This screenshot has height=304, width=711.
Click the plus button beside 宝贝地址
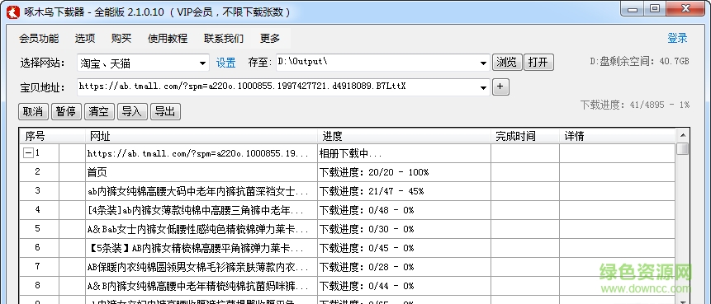(x=500, y=87)
